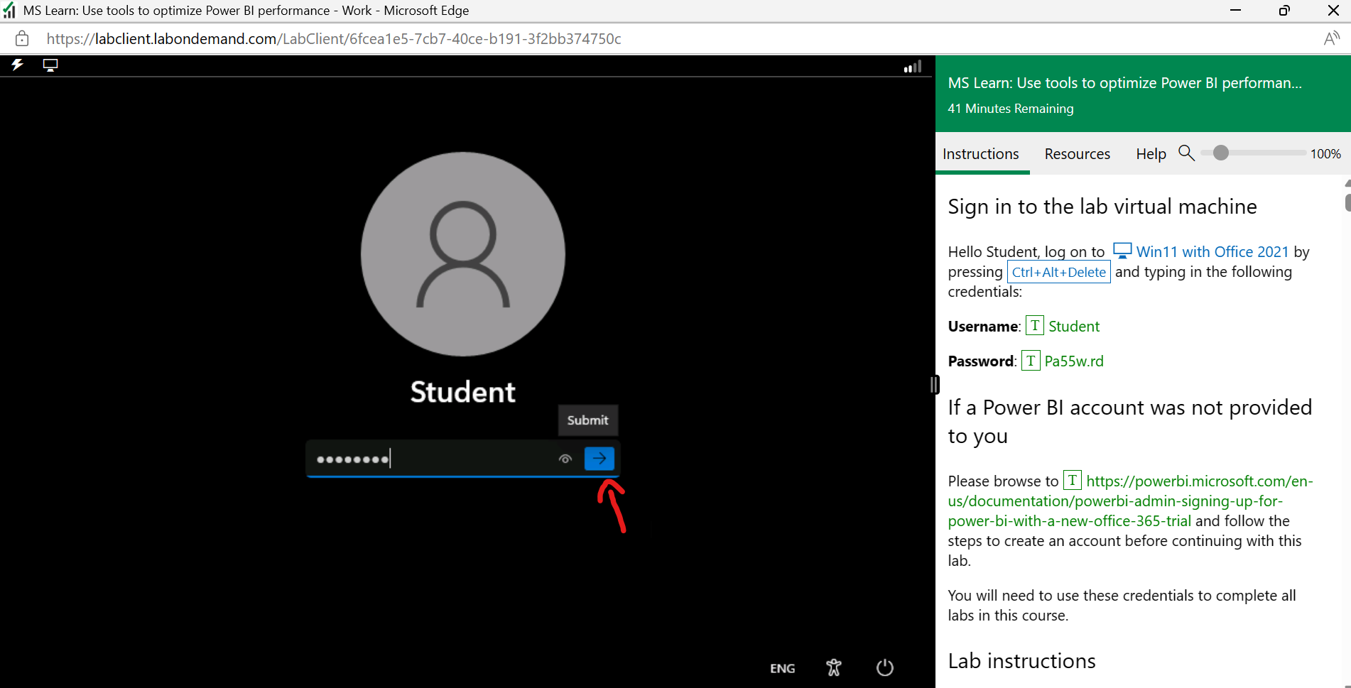This screenshot has width=1351, height=688.
Task: Click the lab title in green header
Action: [1124, 83]
